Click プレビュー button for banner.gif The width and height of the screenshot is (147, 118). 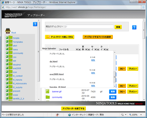point(133,92)
